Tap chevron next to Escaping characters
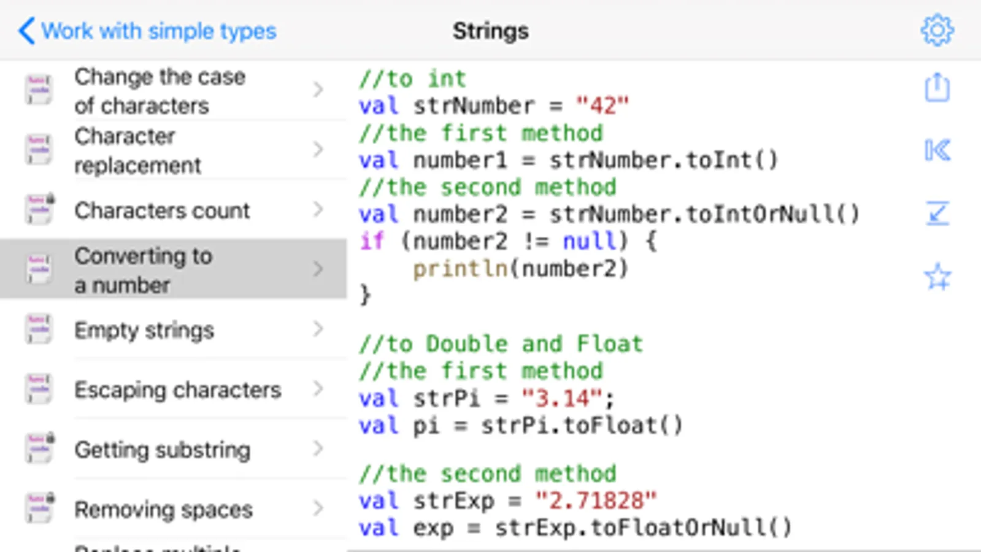 pos(318,389)
